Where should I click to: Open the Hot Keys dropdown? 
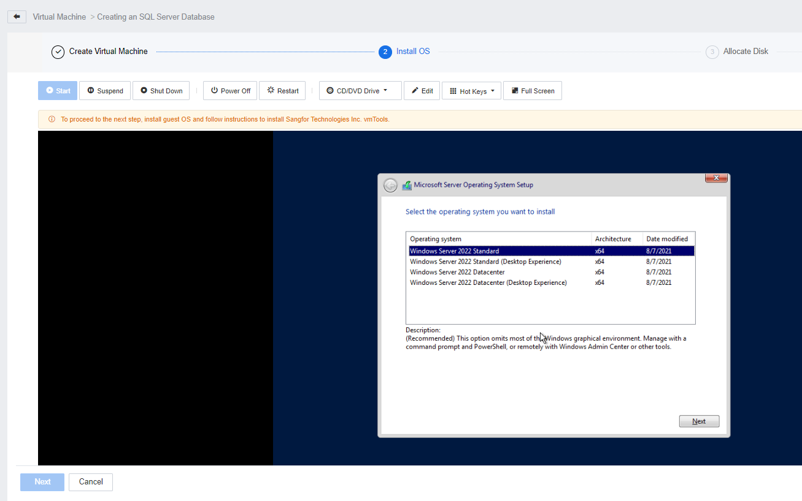pos(471,91)
